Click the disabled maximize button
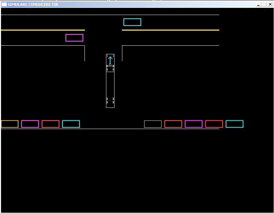274x213 pixels. click(264, 4)
